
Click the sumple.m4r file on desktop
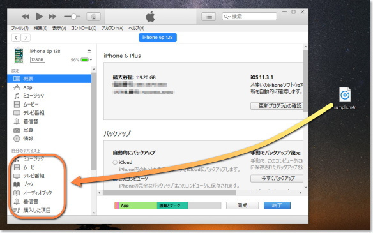tap(345, 98)
